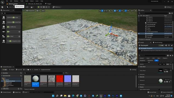Open Details property matrix grid icon
The width and height of the screenshot is (174, 98).
[x=168, y=56]
